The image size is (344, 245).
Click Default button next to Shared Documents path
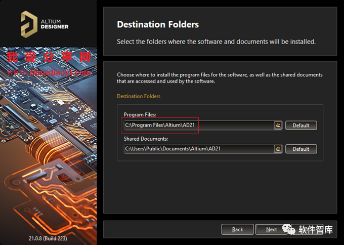(x=301, y=149)
